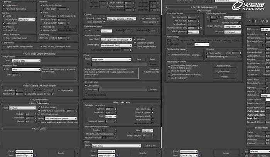Open the Default lights dropdown
Viewport: 270px width, 157px height.
click(27, 20)
